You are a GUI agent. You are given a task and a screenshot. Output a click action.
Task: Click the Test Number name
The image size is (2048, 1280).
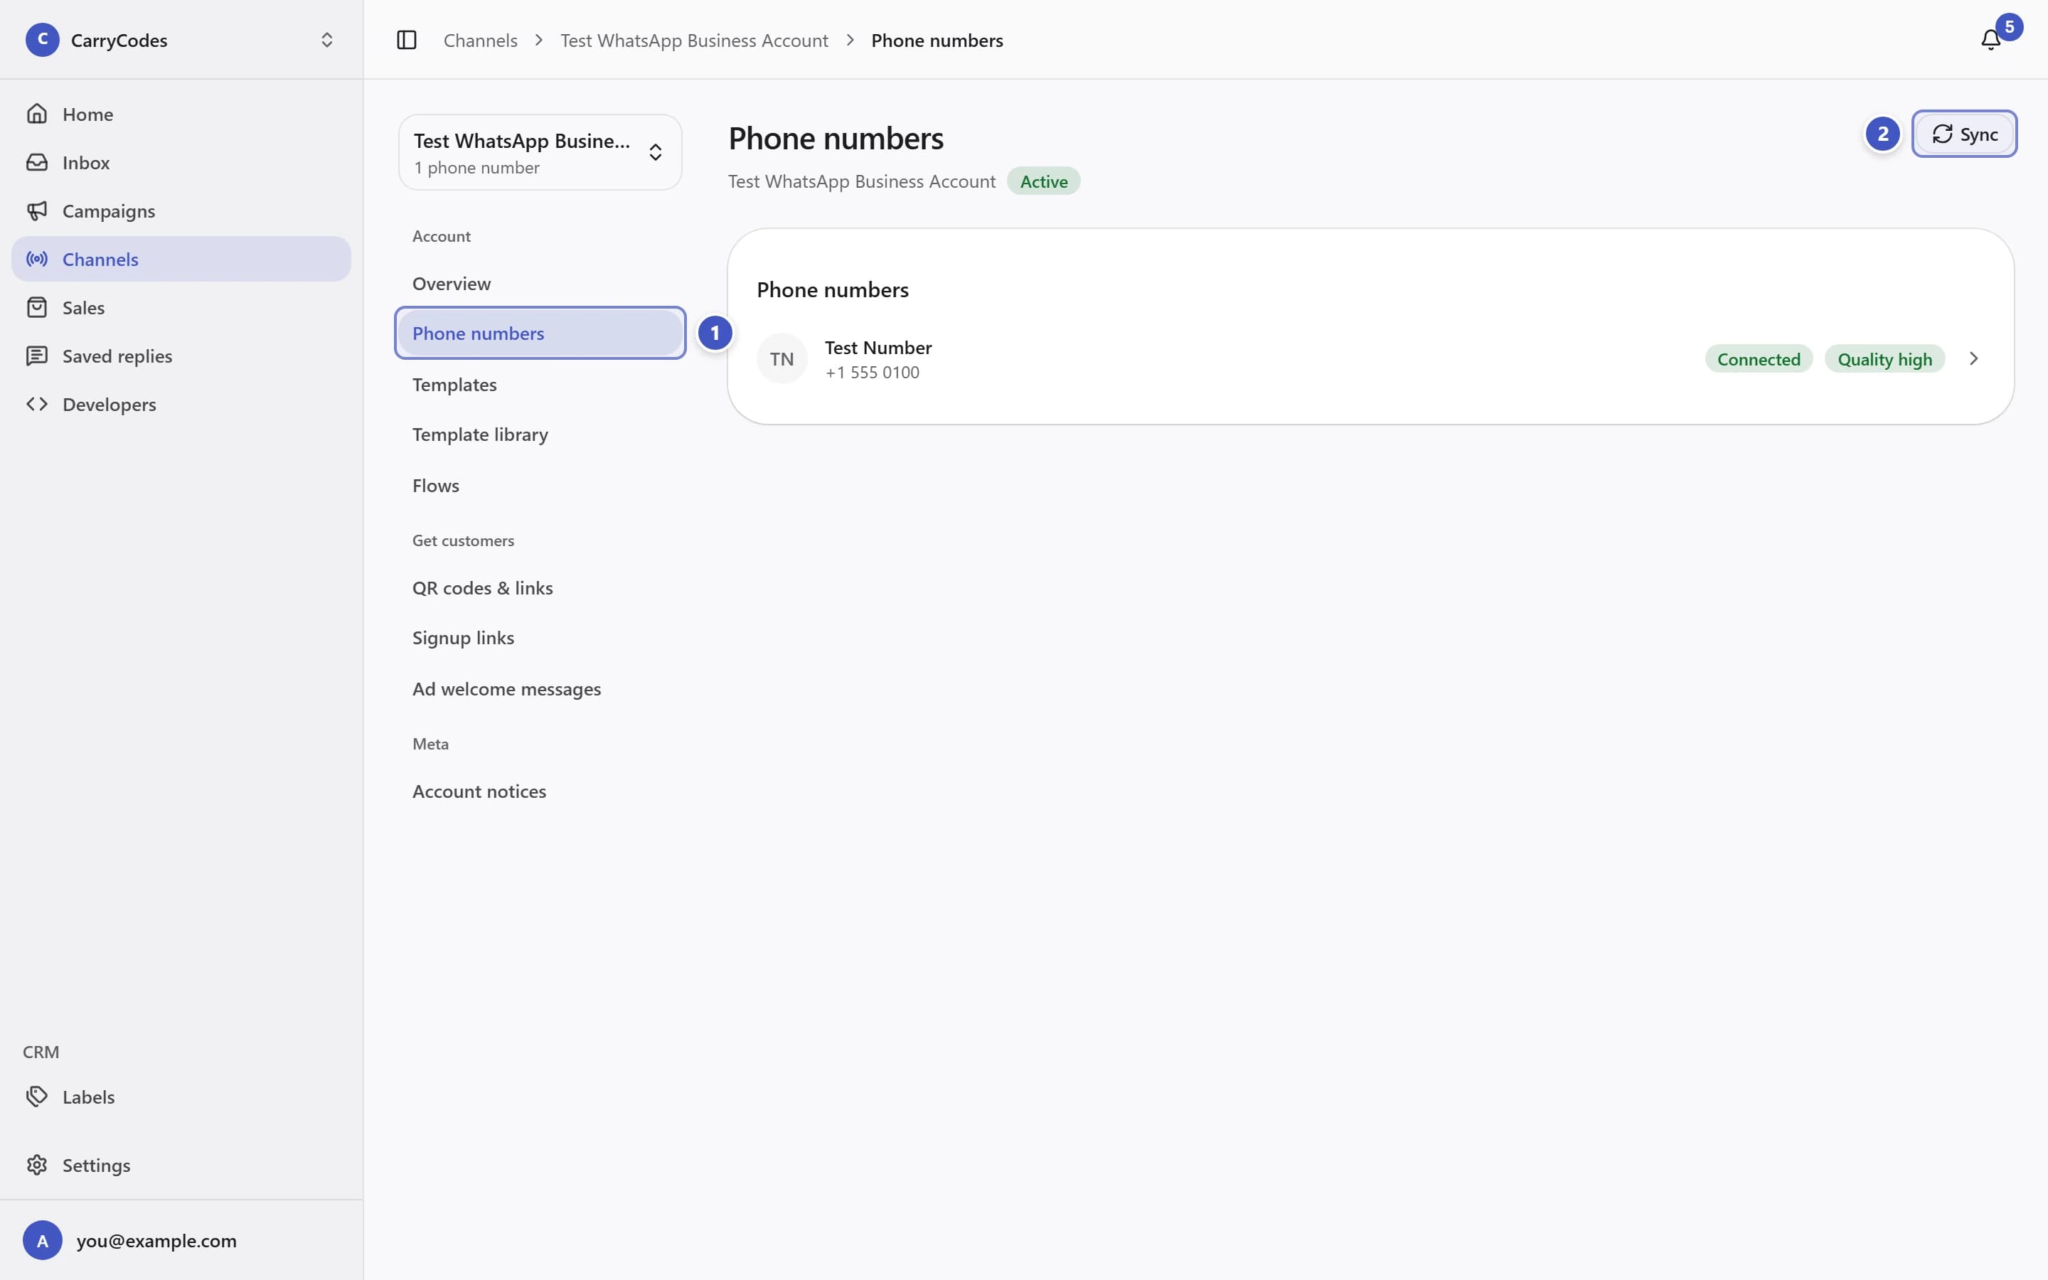pyautogui.click(x=878, y=347)
